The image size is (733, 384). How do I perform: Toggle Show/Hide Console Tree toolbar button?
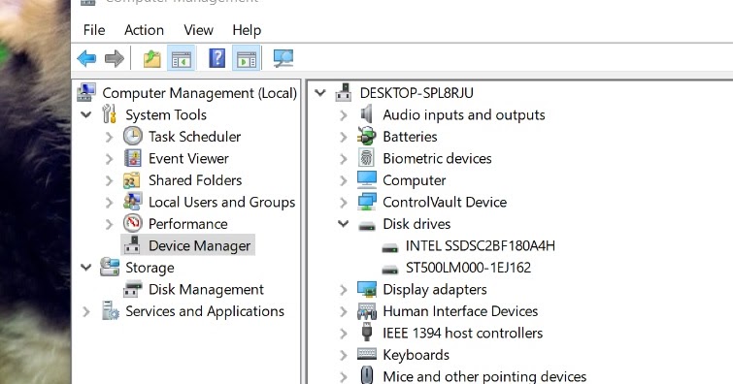click(181, 59)
